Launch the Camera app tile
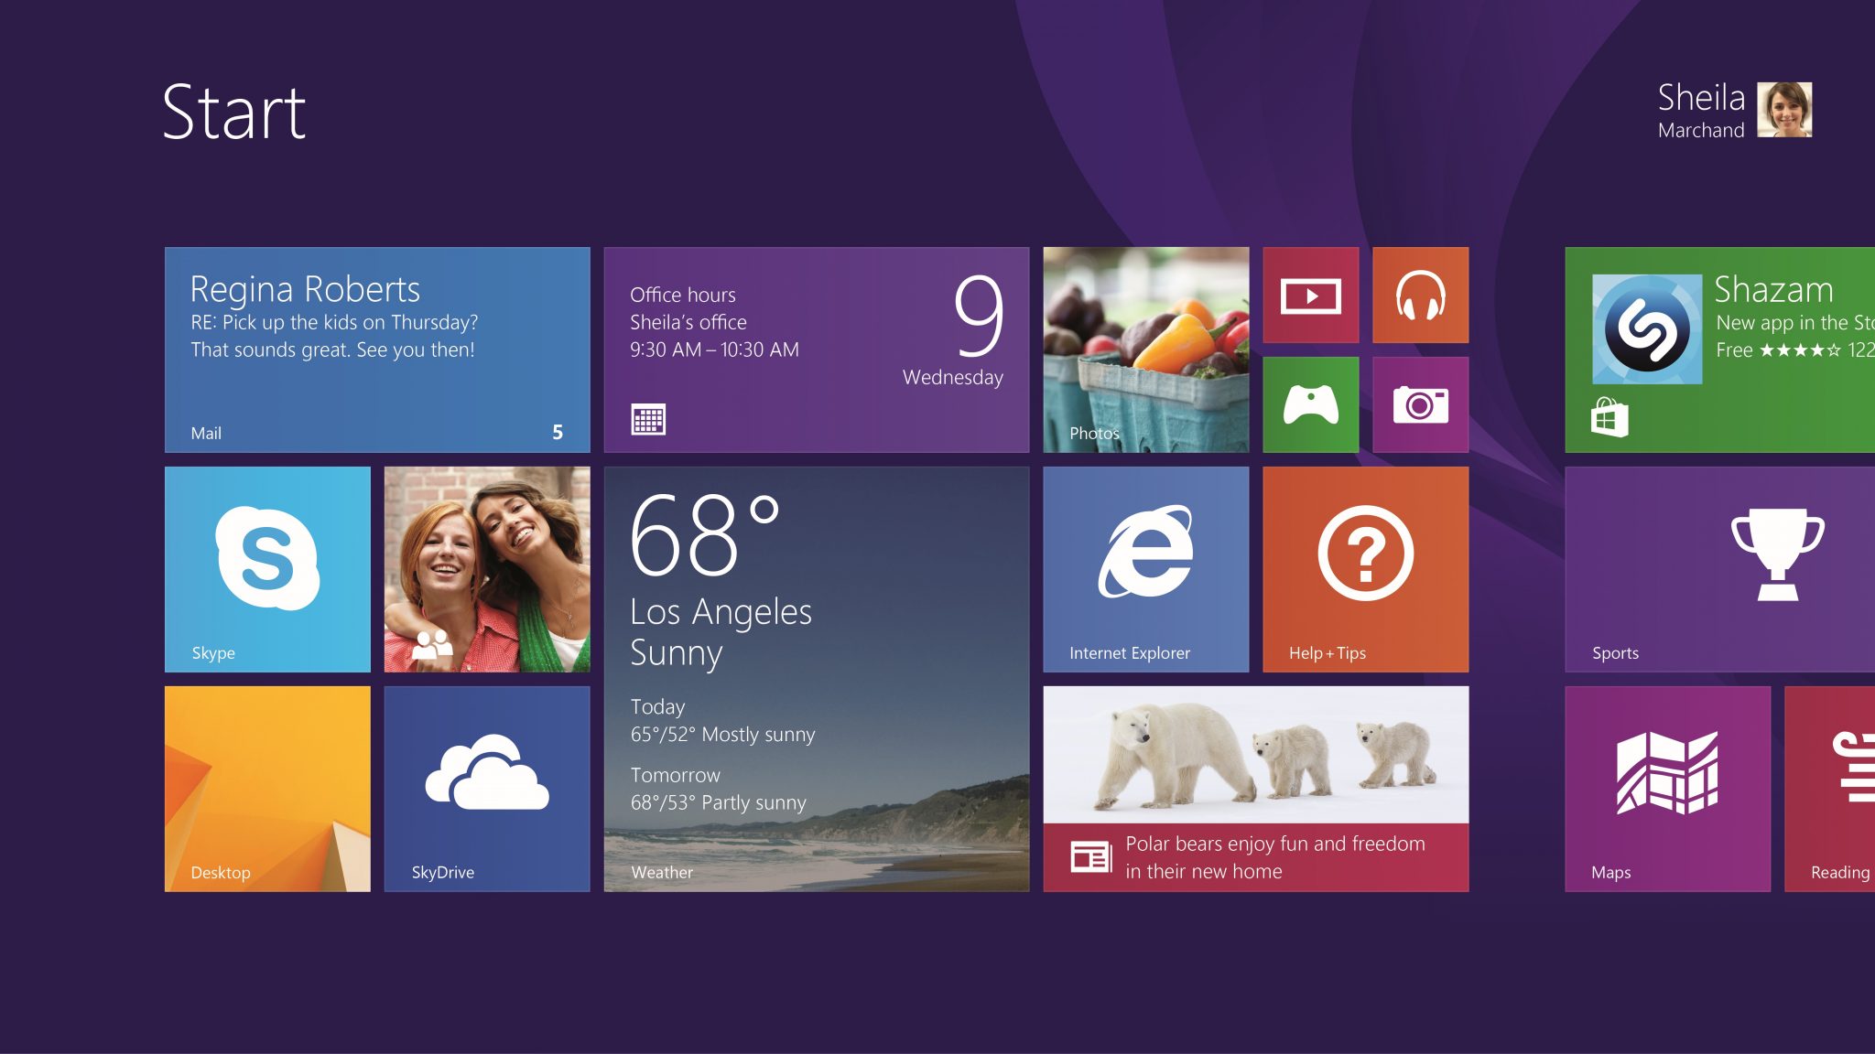Viewport: 1875px width, 1054px height. click(x=1420, y=404)
